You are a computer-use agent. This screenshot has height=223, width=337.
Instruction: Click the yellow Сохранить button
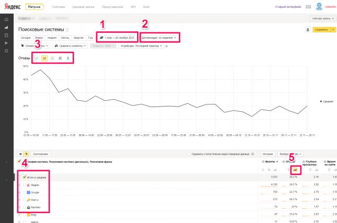321,30
